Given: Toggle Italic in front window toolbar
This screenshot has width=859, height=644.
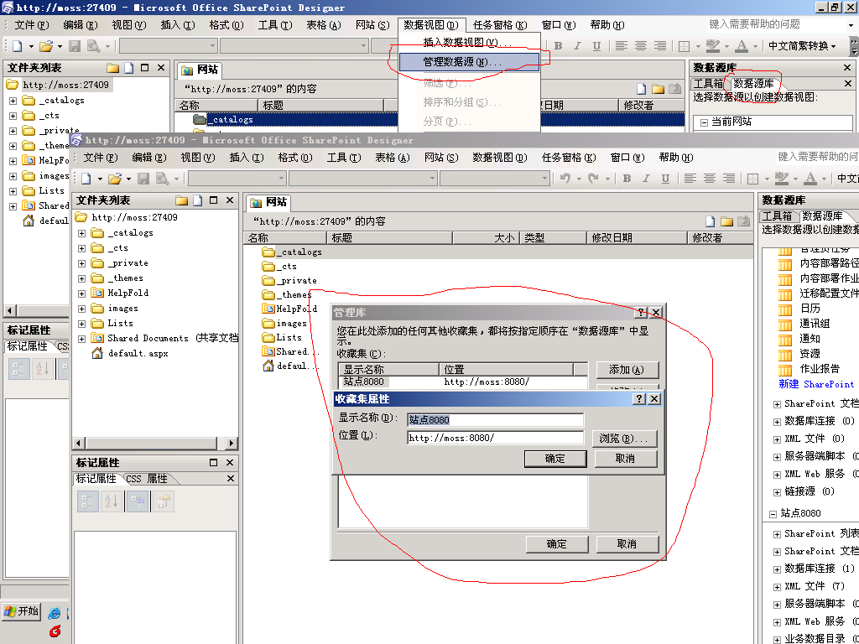Looking at the screenshot, I should click(x=646, y=179).
